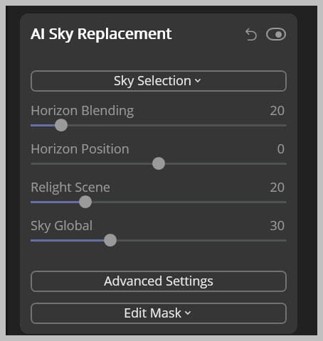
Task: Click the Sky Global label
Action: 61,226
